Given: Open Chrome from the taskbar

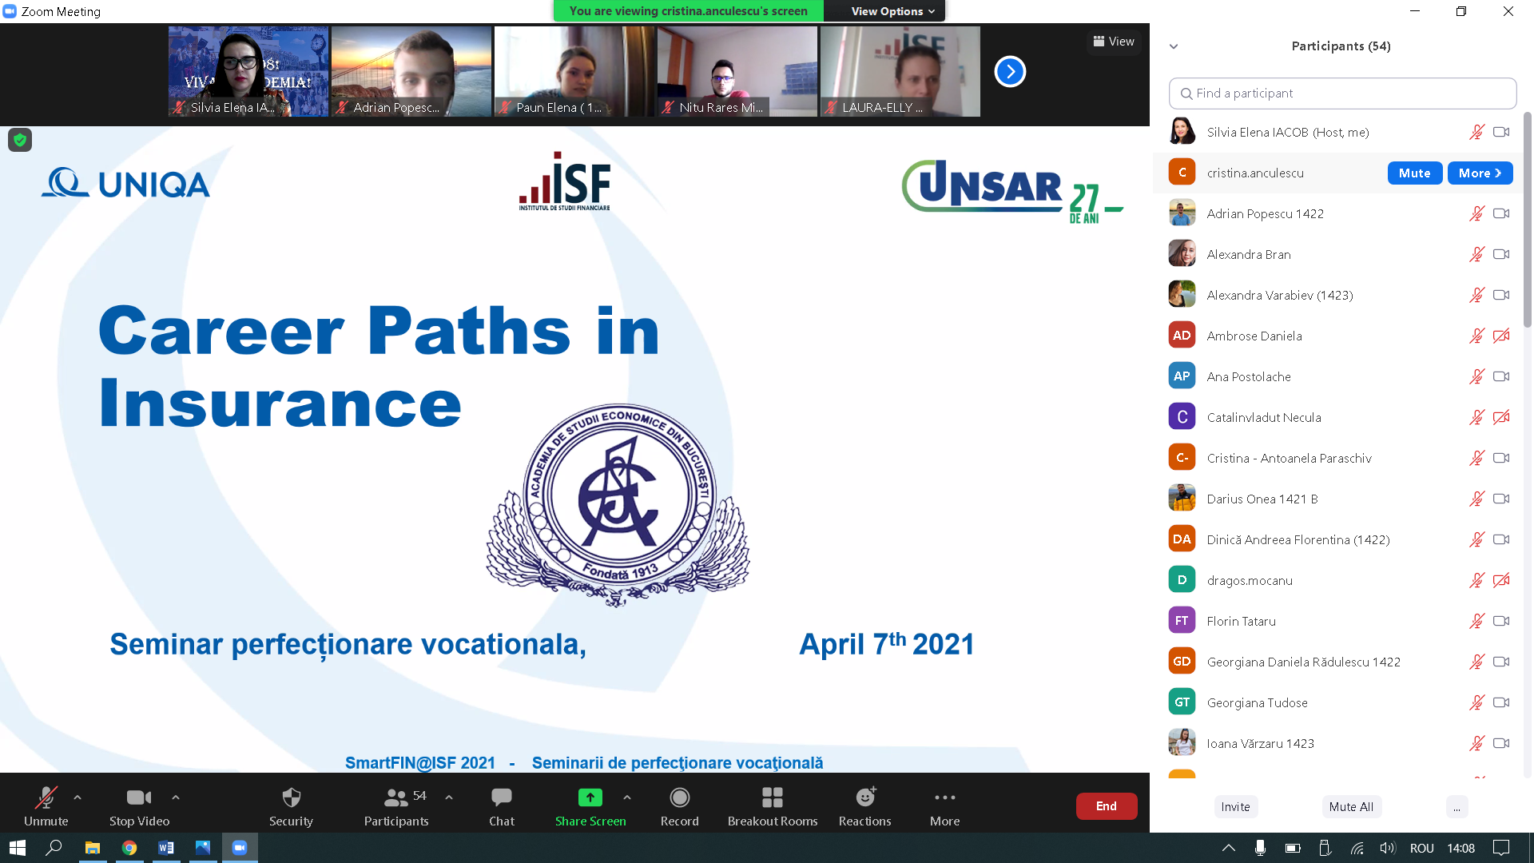Looking at the screenshot, I should [129, 848].
